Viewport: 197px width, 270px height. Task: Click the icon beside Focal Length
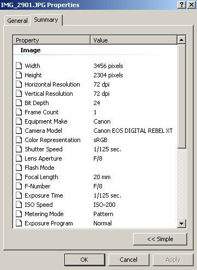[19, 177]
